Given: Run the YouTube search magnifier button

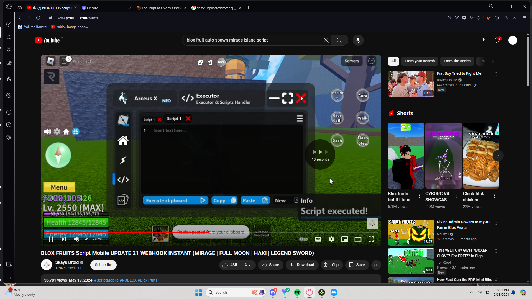Looking at the screenshot, I should click(339, 40).
